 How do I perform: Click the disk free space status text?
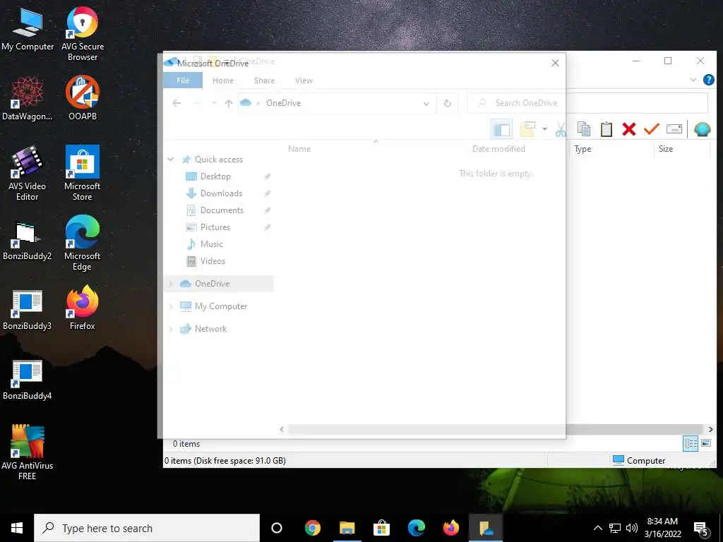(x=225, y=460)
